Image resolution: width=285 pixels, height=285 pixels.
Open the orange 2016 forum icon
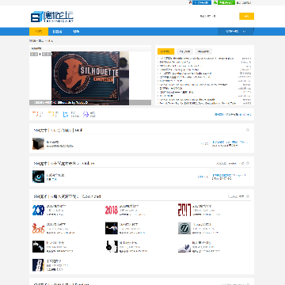click(x=38, y=228)
